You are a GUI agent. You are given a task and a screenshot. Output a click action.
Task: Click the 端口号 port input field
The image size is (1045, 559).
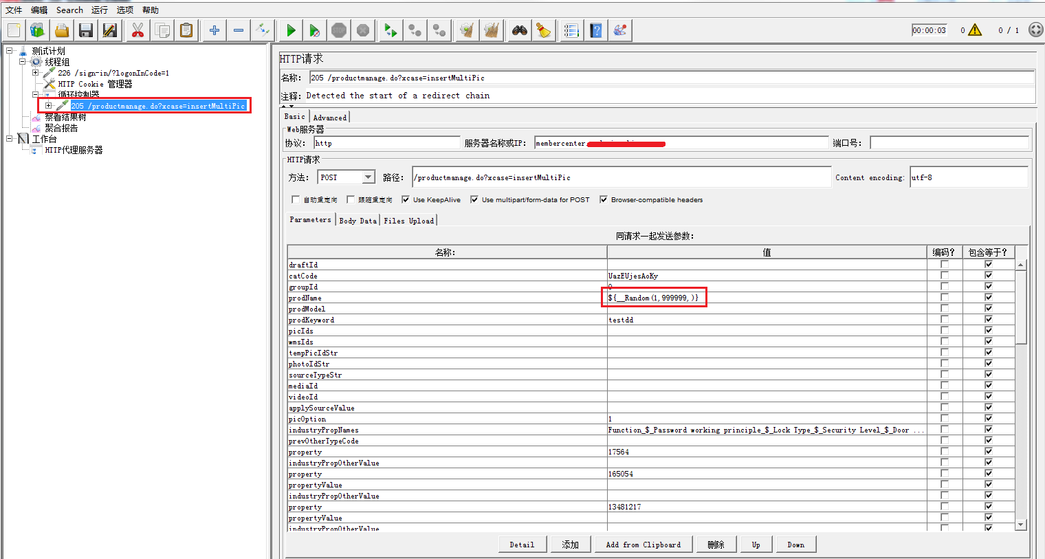tap(949, 143)
